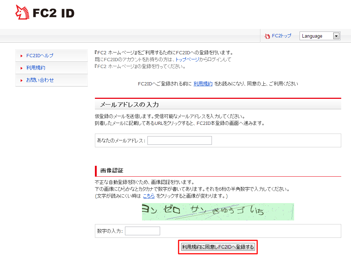Focus the 数字の入力 captcha field

142,231
